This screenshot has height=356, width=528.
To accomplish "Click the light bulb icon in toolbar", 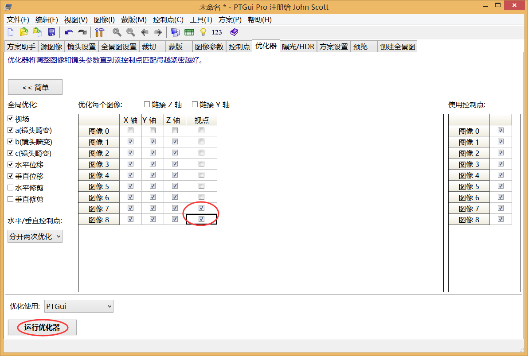I will 203,32.
